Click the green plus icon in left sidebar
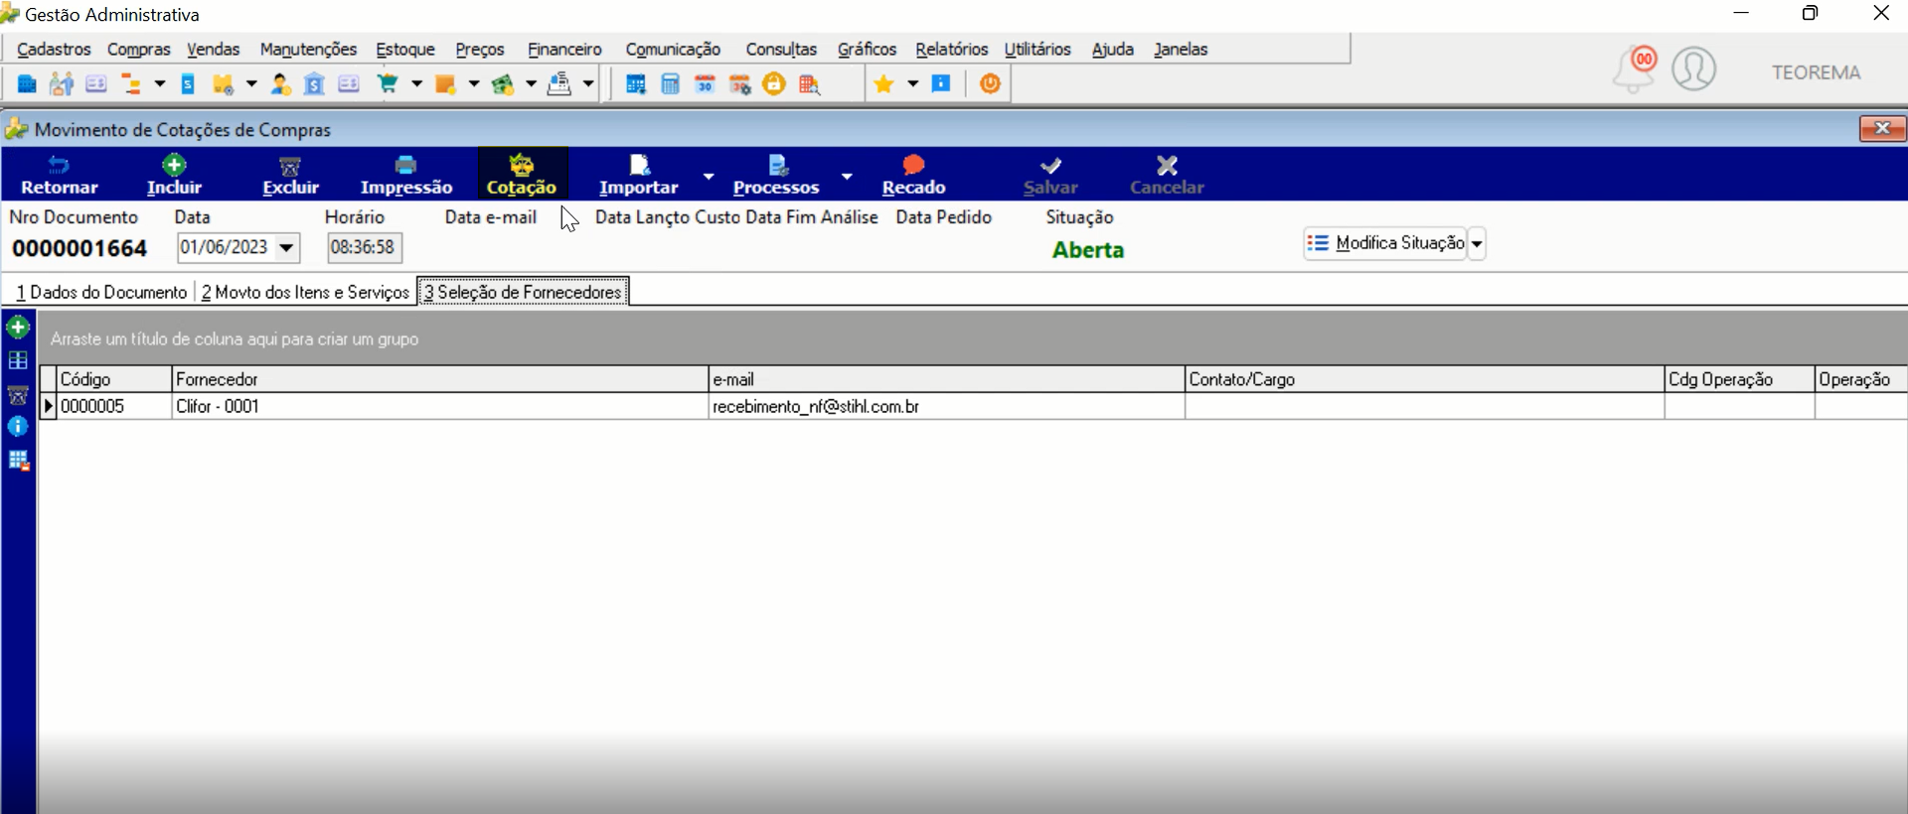Screen dimensions: 1908x814 pos(18,328)
